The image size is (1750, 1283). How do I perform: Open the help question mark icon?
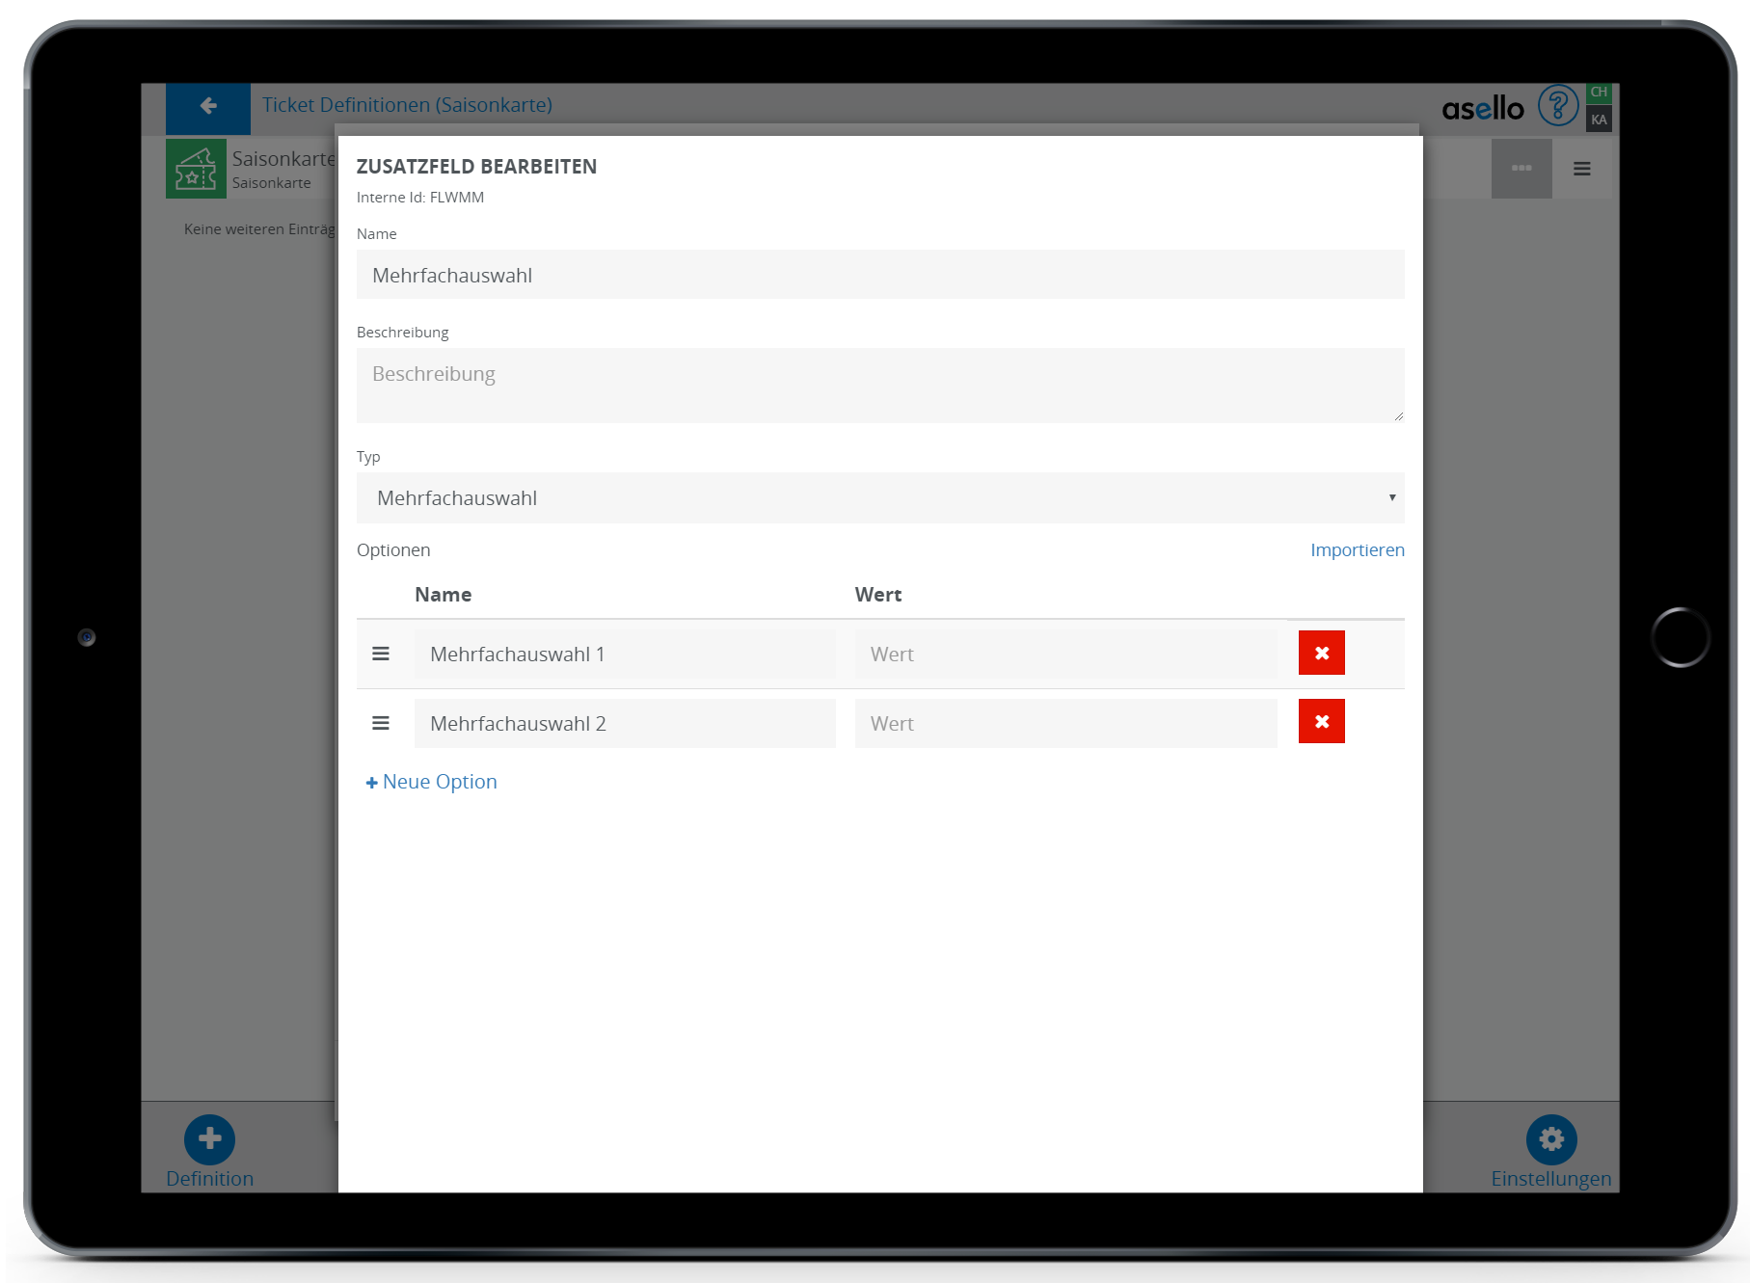click(x=1557, y=106)
